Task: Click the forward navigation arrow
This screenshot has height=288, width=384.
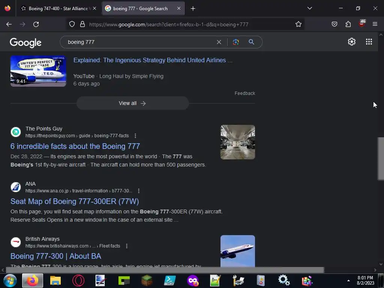Action: [x=22, y=24]
